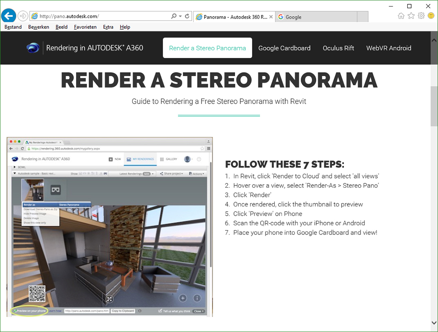Open the Oculus Rift page link

[338, 48]
